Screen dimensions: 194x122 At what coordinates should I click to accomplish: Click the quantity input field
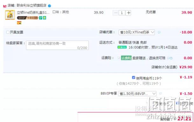tap(122, 13)
